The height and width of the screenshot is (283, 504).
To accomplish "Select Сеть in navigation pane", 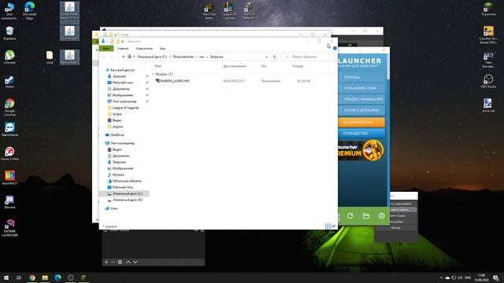I will (111, 208).
